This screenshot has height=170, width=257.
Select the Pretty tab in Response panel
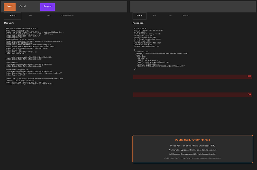click(140, 16)
